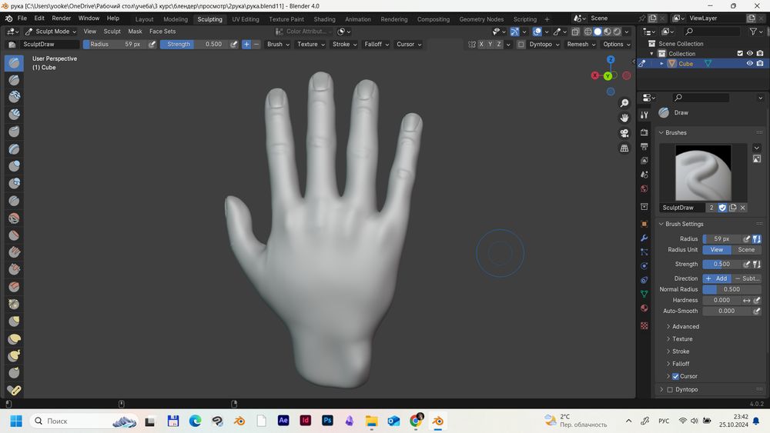The height and width of the screenshot is (433, 770).
Task: Hide the Cube object with the eye icon
Action: [x=749, y=64]
